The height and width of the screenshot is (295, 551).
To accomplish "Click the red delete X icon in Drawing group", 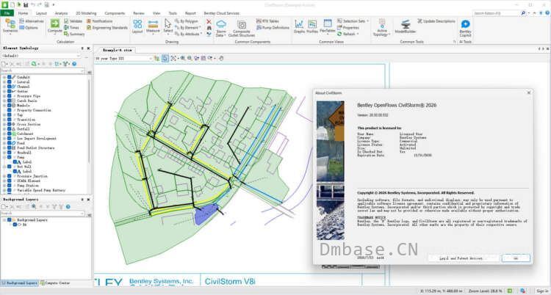I will click(209, 21).
